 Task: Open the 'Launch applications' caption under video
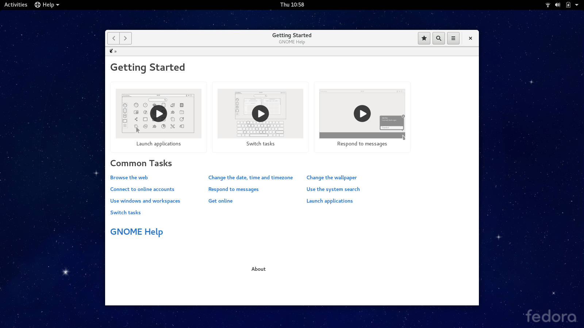(158, 144)
